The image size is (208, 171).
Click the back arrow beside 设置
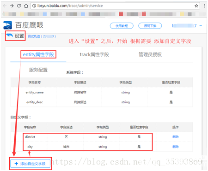pyautogui.click(x=10, y=35)
